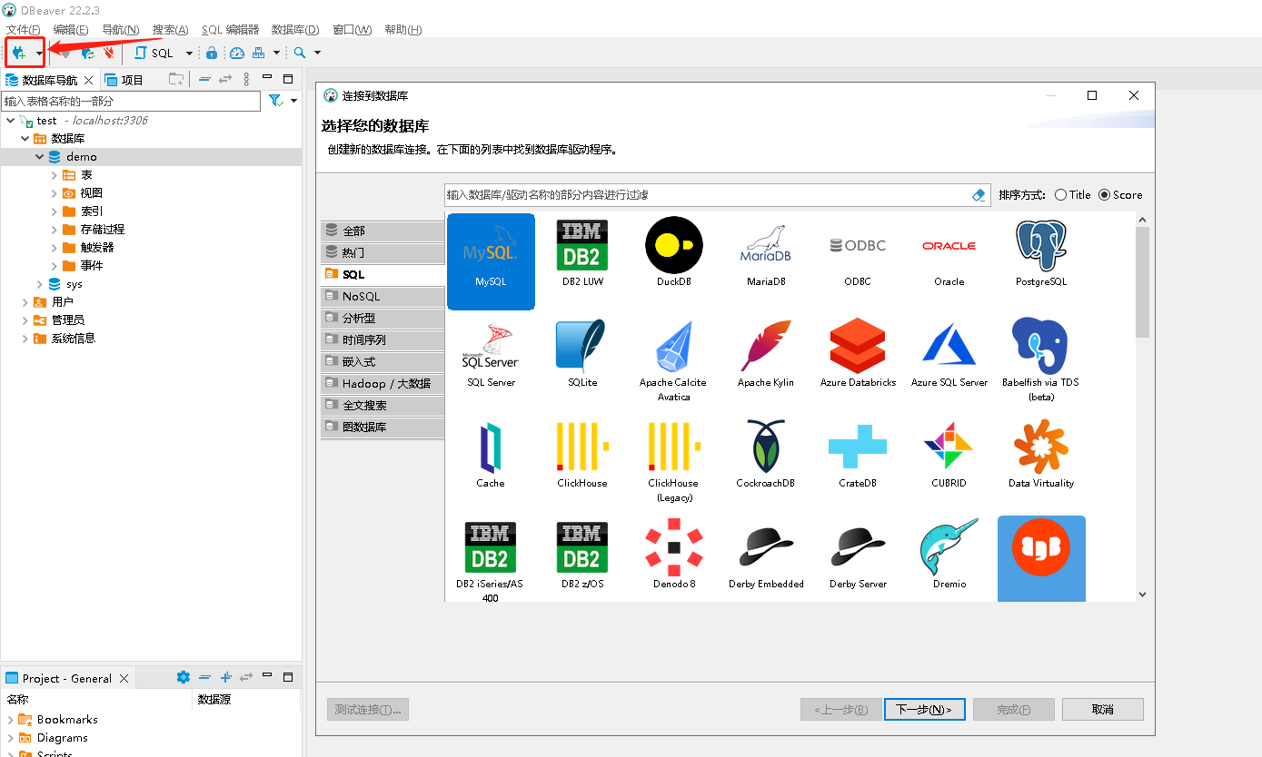Select 管理员 in the navigator tree
The image size is (1262, 757).
[x=68, y=320]
